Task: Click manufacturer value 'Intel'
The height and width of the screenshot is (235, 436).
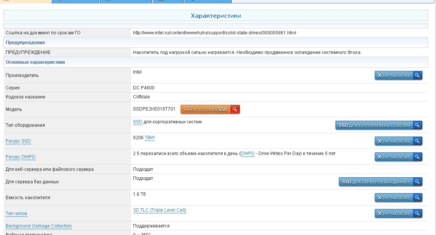Action: pos(137,72)
